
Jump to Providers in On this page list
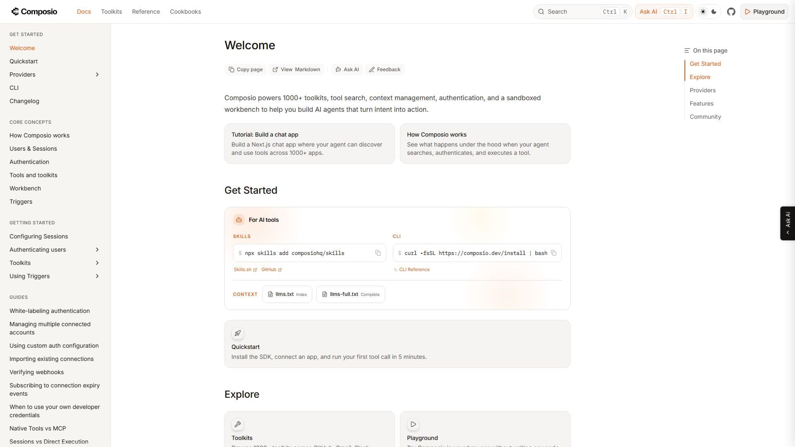coord(703,90)
